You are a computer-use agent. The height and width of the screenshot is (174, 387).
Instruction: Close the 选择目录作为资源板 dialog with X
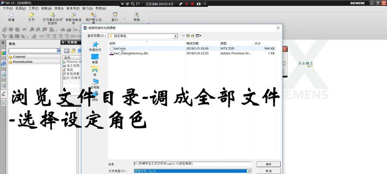(x=278, y=28)
